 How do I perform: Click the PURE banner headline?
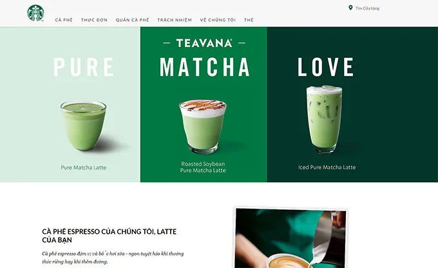point(84,67)
